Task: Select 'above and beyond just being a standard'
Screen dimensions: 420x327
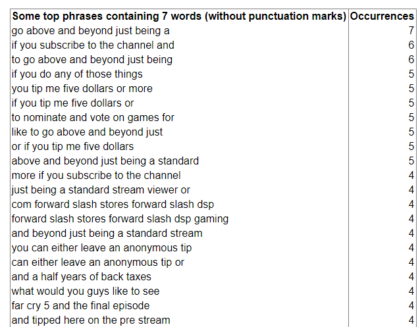Action: pos(105,161)
